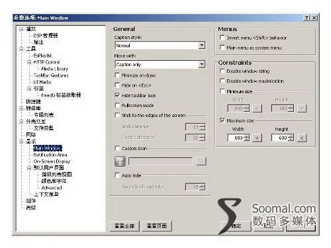Collapse the 显示 tree node
Screen dimensions: 331x248
21,142
